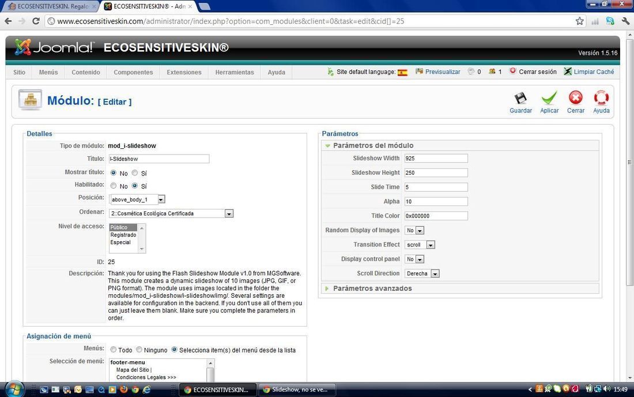The height and width of the screenshot is (397, 634).
Task: Set Habilitado to Sí
Action: pos(135,186)
